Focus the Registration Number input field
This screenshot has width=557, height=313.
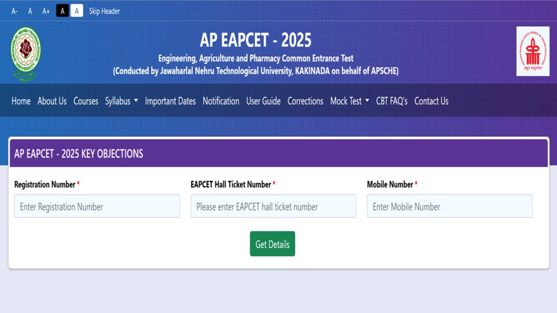[97, 206]
